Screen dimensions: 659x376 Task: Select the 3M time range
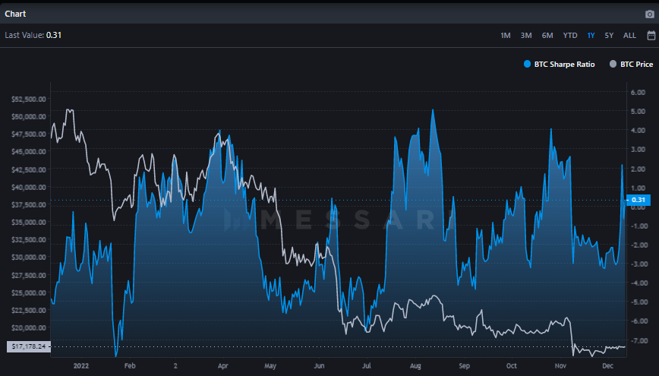[x=526, y=36]
